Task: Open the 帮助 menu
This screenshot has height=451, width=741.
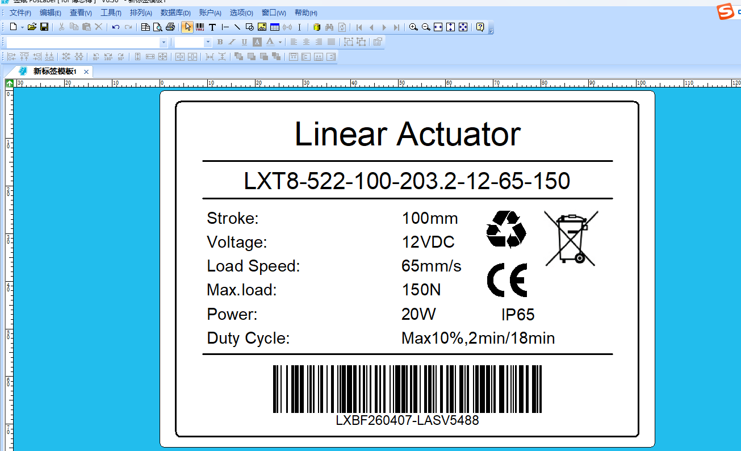Action: (x=306, y=12)
